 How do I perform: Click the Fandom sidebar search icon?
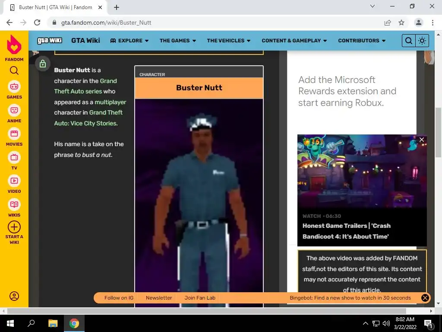pos(14,70)
